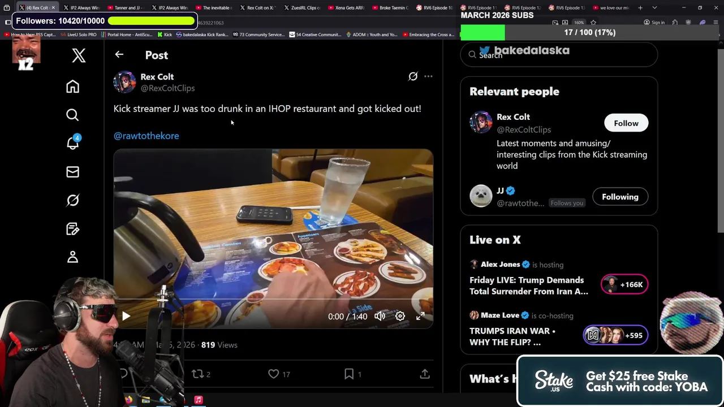Open the post's three-dot more menu
724x407 pixels.
pyautogui.click(x=428, y=76)
